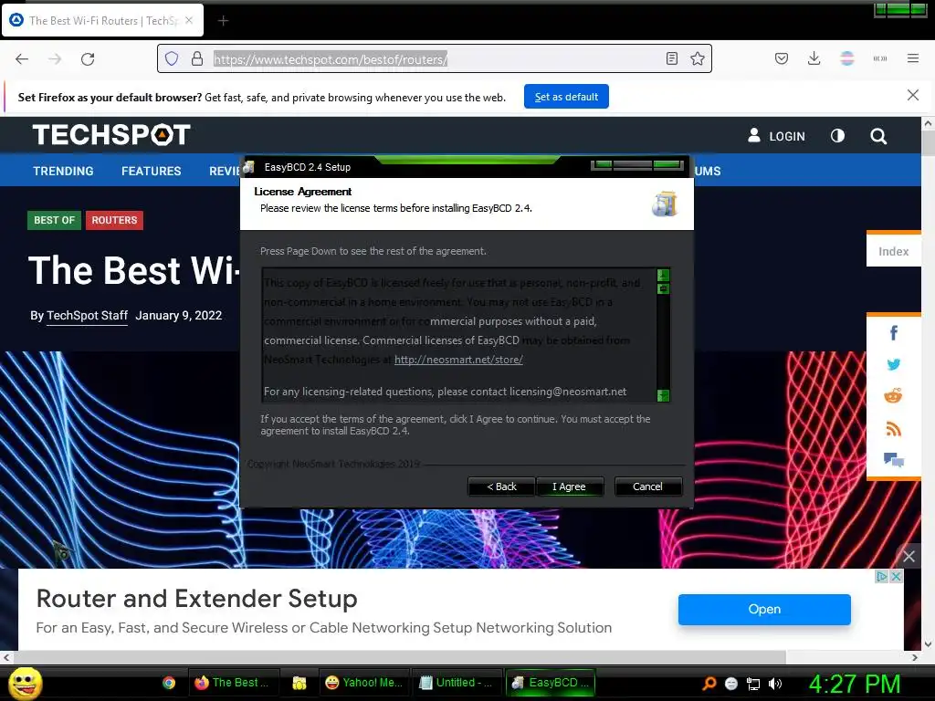935x701 pixels.
Task: Open the neosmart.net/store link
Action: pos(458,360)
